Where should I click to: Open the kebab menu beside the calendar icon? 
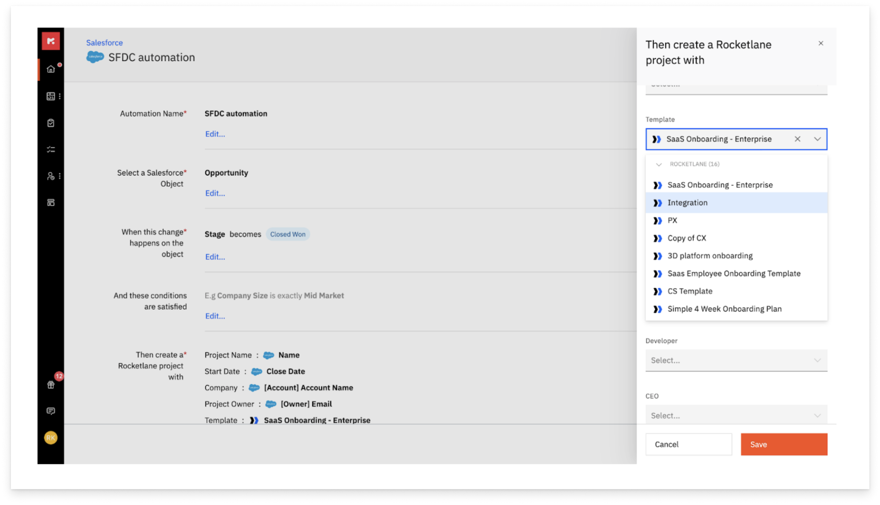59,97
